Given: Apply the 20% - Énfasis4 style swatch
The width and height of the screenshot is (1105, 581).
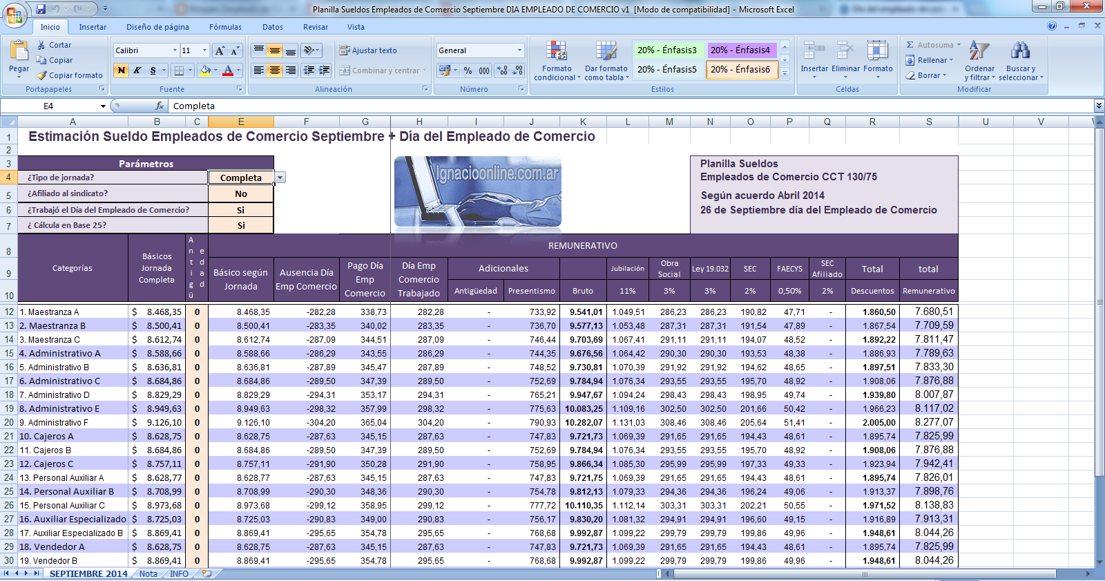Looking at the screenshot, I should (x=740, y=50).
